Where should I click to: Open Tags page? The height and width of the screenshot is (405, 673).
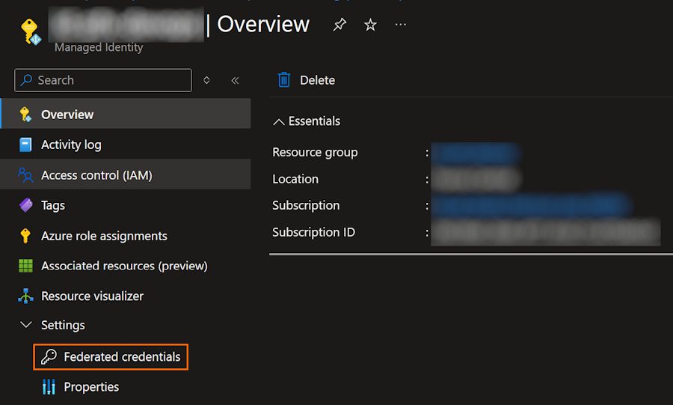point(126,205)
